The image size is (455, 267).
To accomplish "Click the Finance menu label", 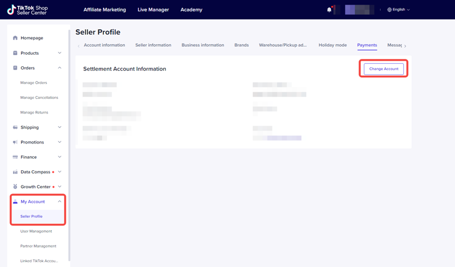I will [x=28, y=157].
